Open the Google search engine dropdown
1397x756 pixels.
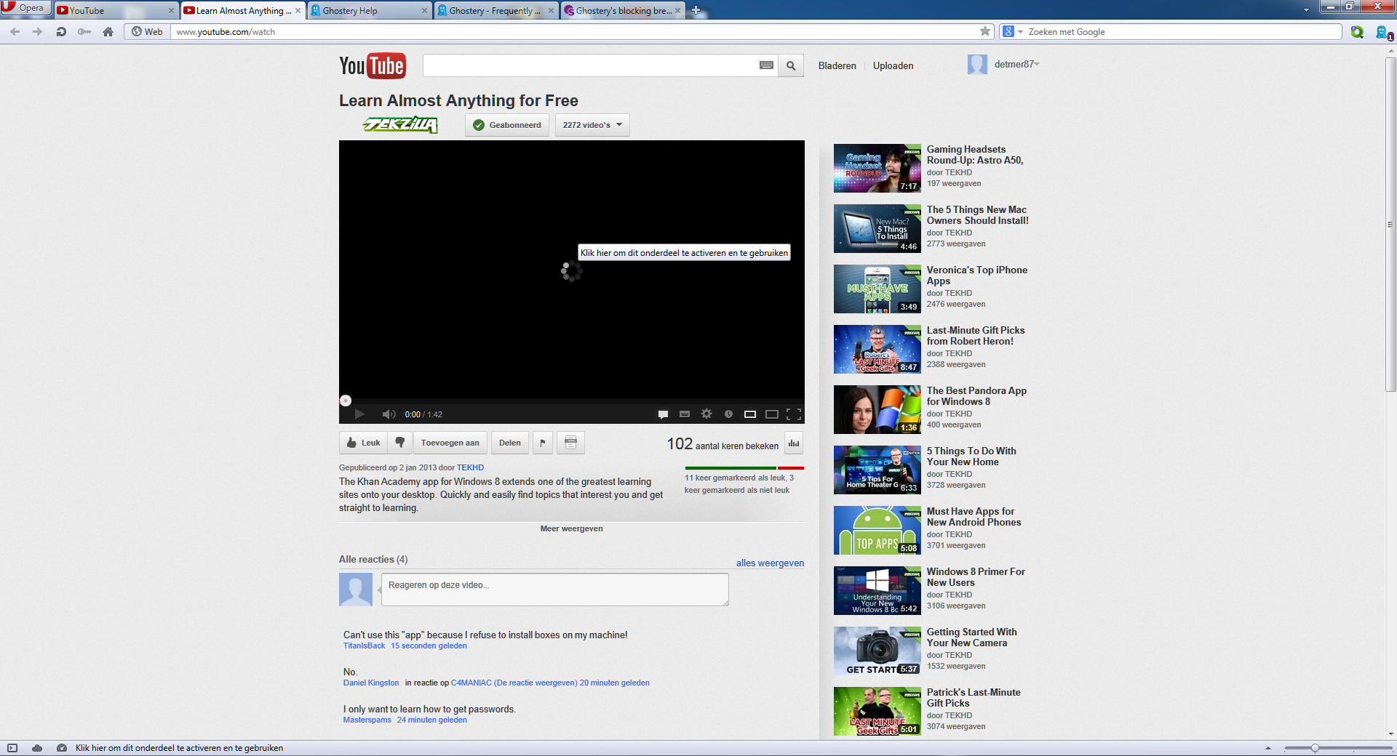(x=1012, y=32)
